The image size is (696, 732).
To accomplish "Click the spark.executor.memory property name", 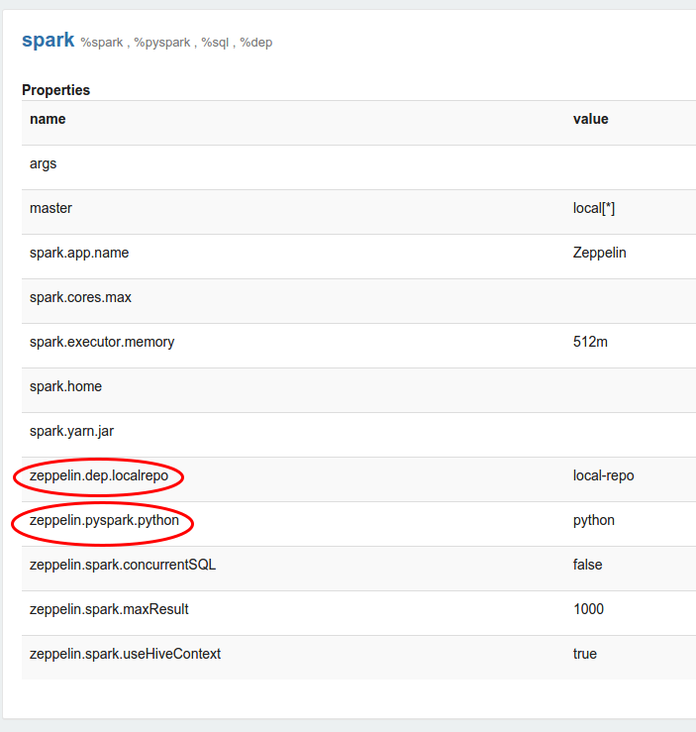I will click(x=102, y=342).
